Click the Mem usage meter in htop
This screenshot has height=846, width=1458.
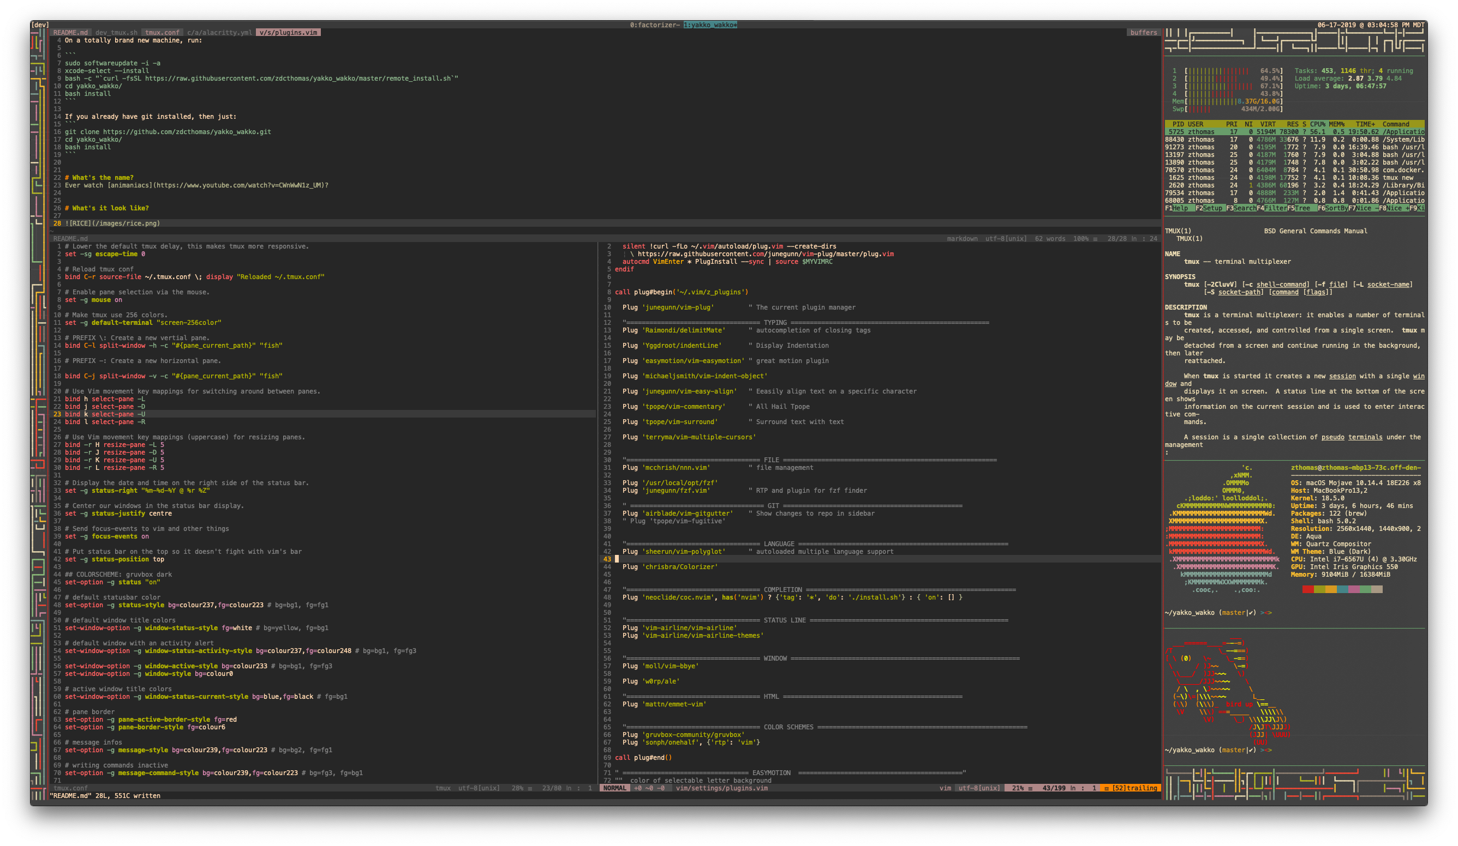click(1227, 101)
